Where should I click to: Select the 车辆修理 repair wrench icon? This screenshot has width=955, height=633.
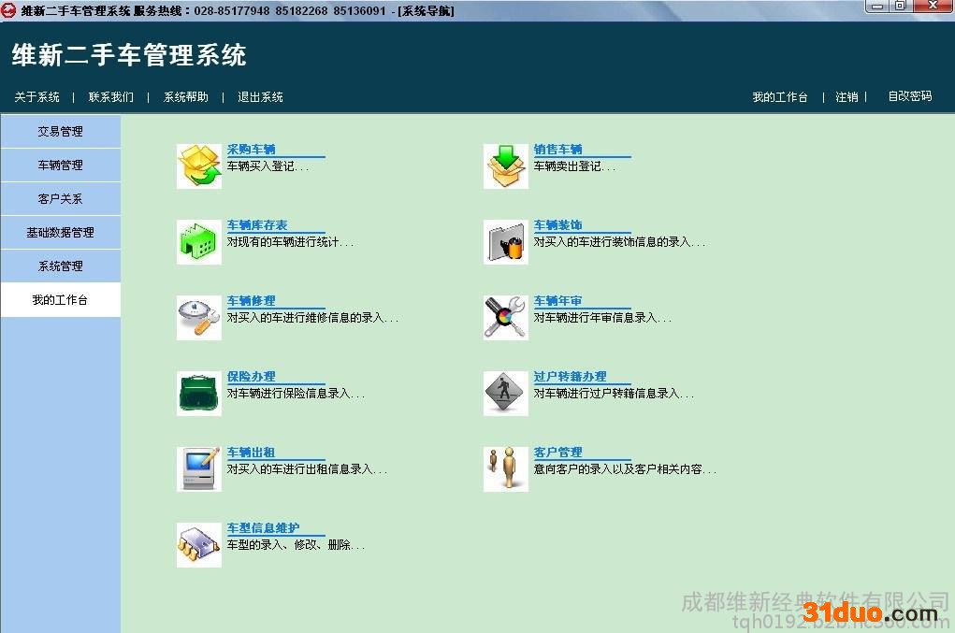point(199,318)
